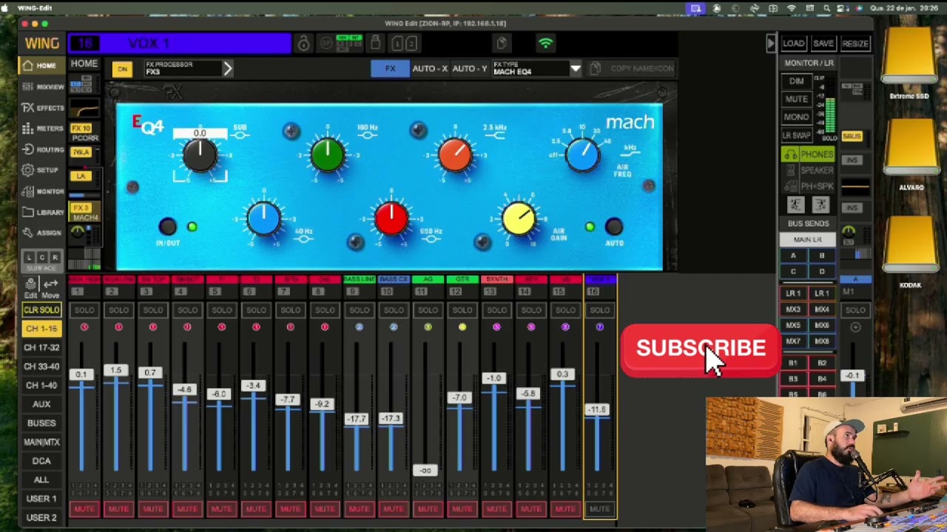Open the Effects section
Image resolution: width=947 pixels, height=532 pixels.
[x=41, y=108]
